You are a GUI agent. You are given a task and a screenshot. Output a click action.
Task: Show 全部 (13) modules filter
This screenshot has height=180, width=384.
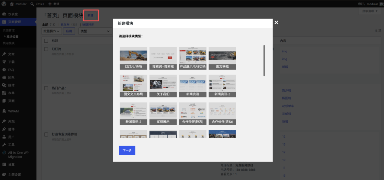[x=49, y=25]
